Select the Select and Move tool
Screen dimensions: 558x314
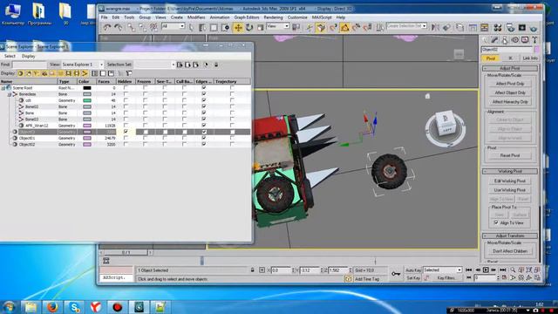tap(238, 27)
